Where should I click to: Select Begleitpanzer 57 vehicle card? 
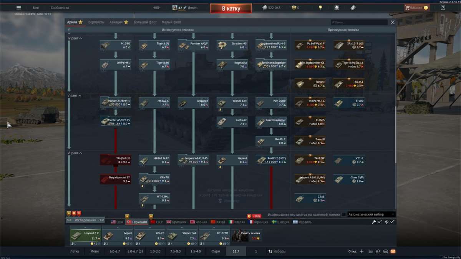coord(115,179)
